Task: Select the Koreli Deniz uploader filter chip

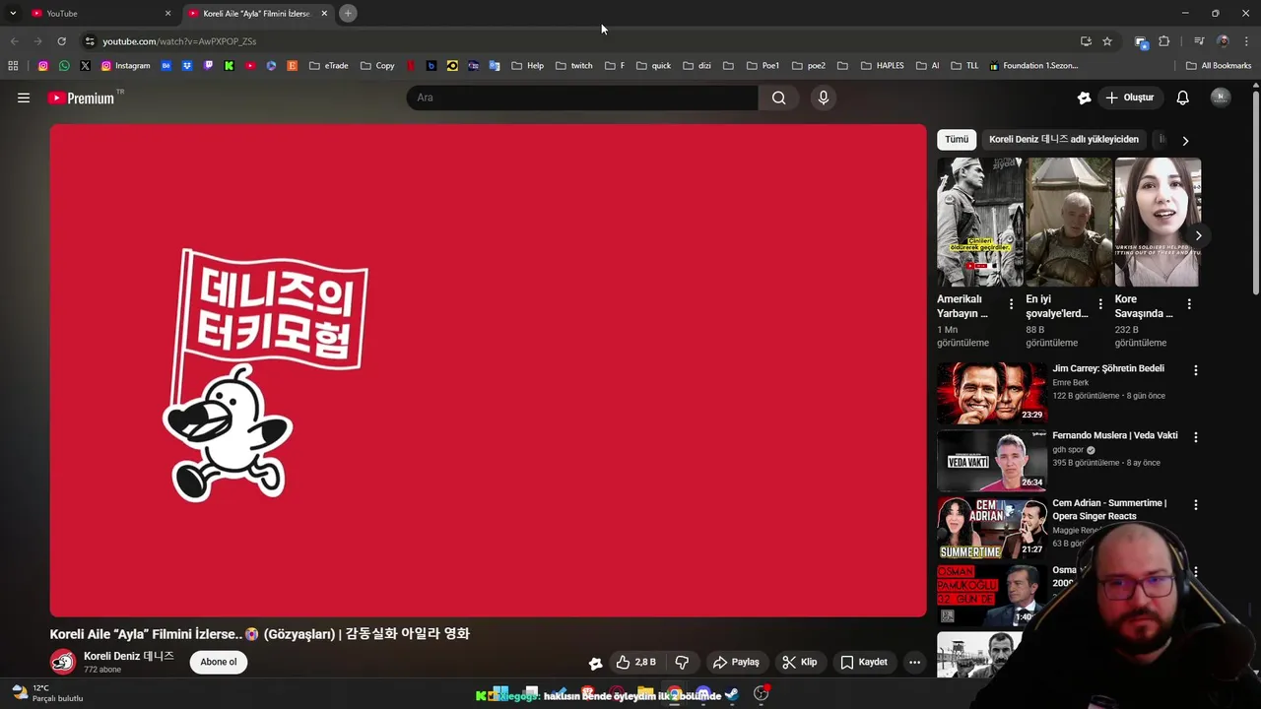Action: tap(1064, 139)
